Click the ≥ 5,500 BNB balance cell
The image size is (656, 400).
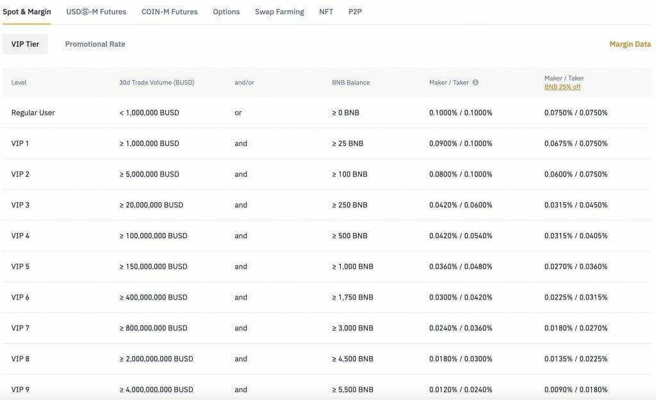pos(353,390)
